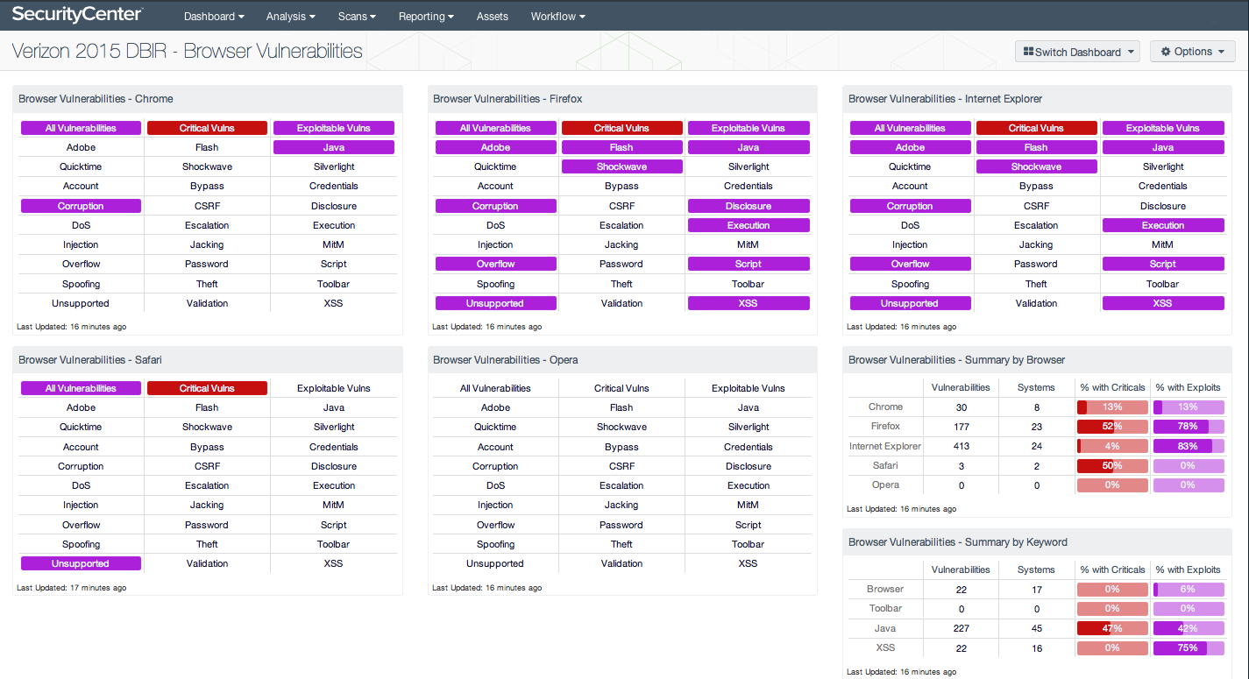Click Unsupported indicator in the Safari panel
Image resolution: width=1249 pixels, height=679 pixels.
tap(81, 563)
